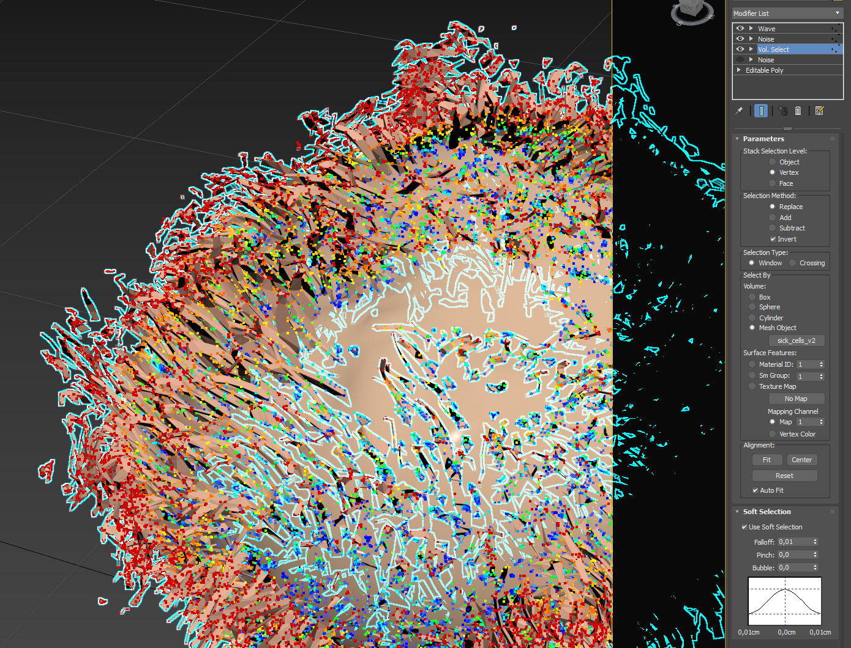Click the Soft Selection rollout grip dots
The height and width of the screenshot is (648, 851).
(x=833, y=512)
